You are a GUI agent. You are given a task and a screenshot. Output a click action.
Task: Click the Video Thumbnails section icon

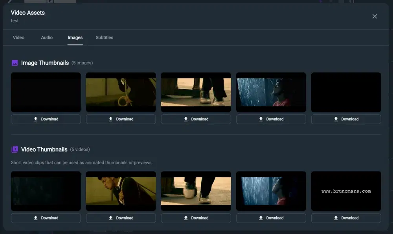[x=15, y=149]
